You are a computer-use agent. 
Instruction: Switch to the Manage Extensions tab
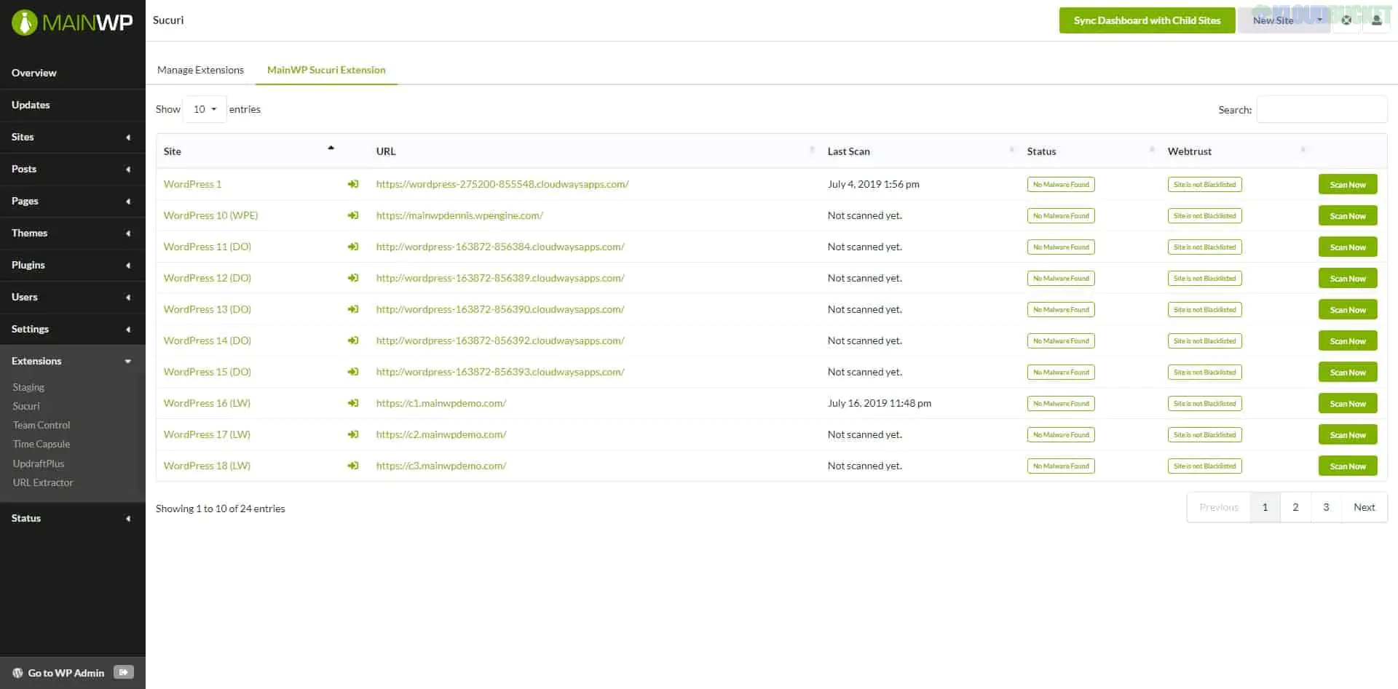tap(200, 69)
